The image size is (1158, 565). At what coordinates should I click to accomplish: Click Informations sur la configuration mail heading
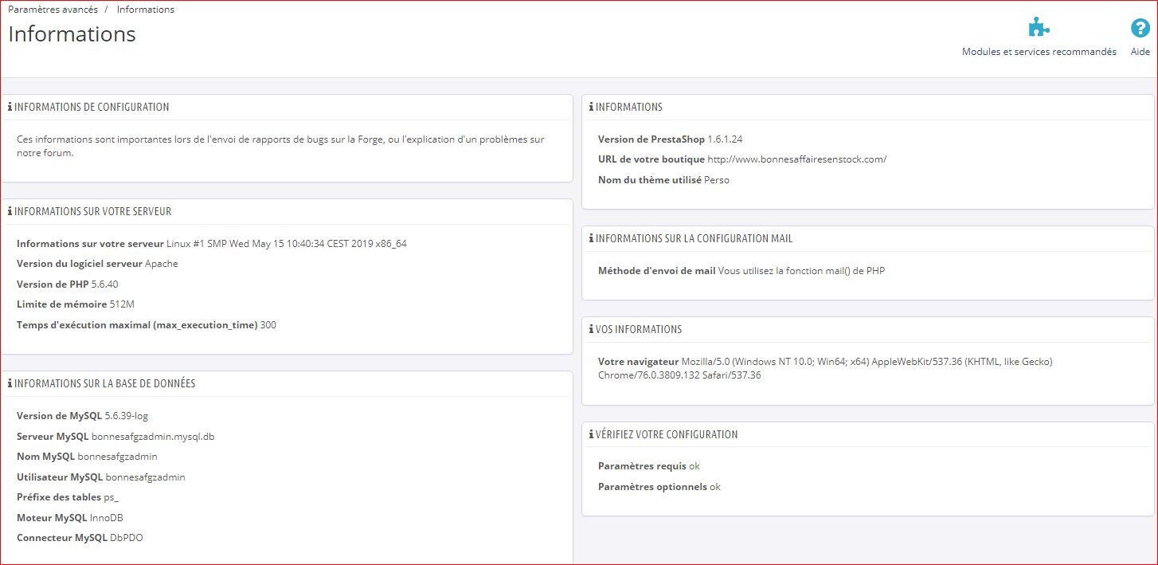coord(694,238)
